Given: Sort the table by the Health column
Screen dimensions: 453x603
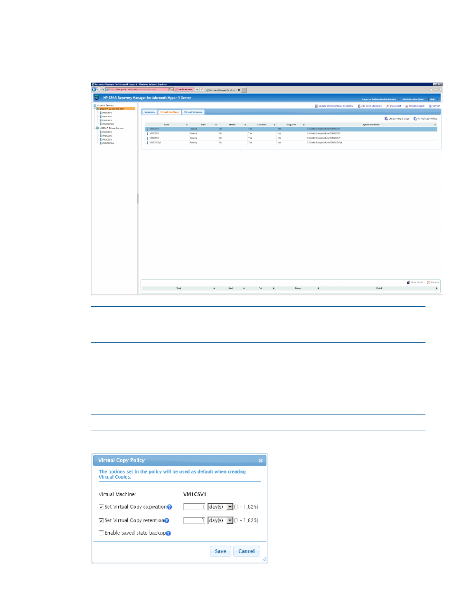Looking at the screenshot, I should tap(233, 125).
